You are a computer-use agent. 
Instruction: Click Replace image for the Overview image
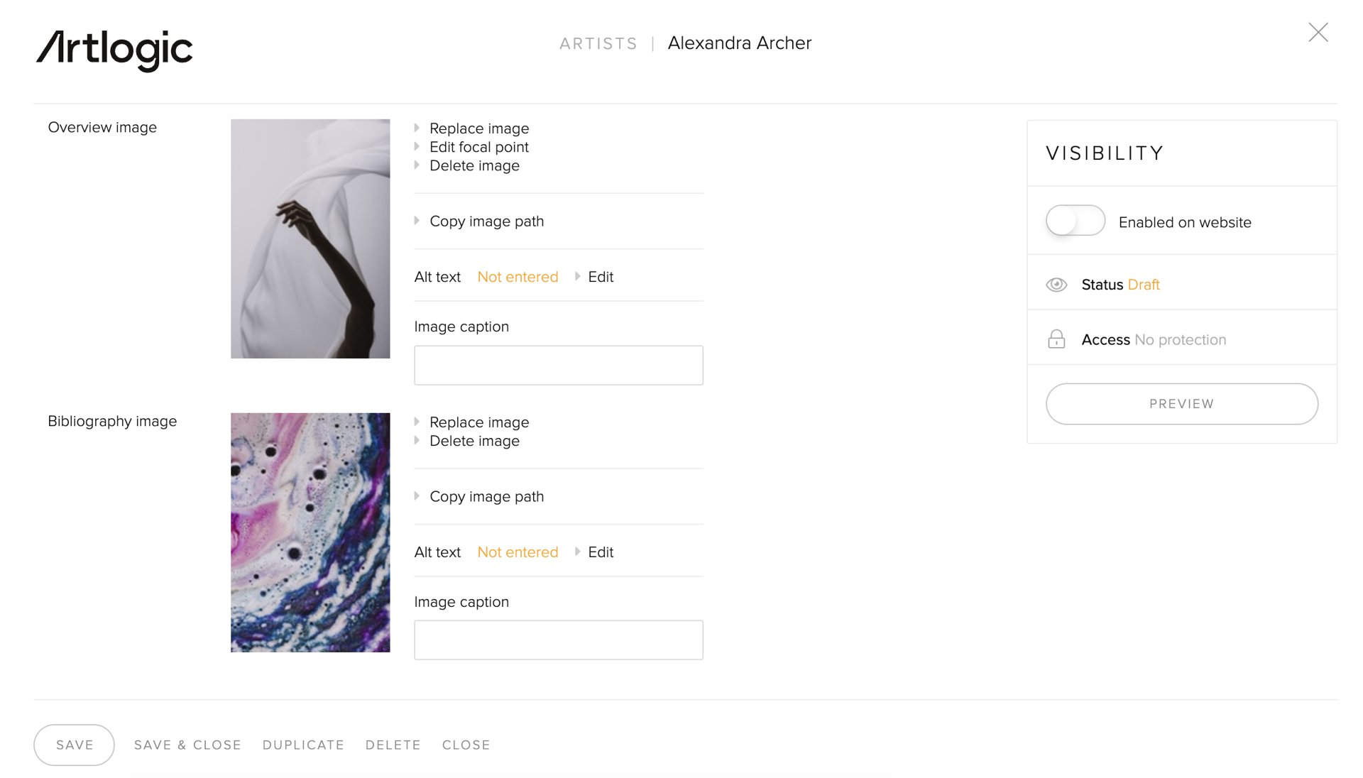coord(478,128)
